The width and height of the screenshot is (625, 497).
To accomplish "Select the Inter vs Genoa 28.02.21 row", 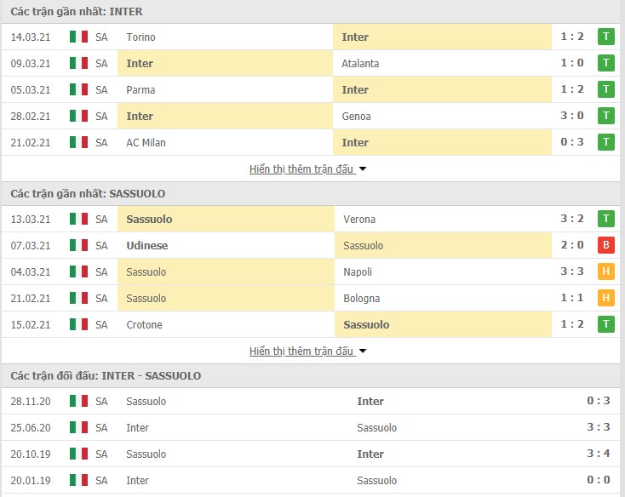I will pos(311,116).
